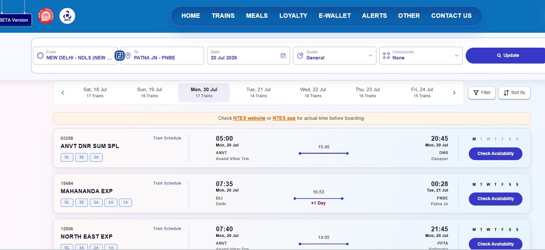Click train name ANVT DNR SUM SPL

coord(90,146)
